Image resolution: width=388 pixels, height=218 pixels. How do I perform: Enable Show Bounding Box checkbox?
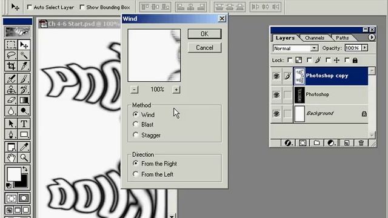click(82, 7)
